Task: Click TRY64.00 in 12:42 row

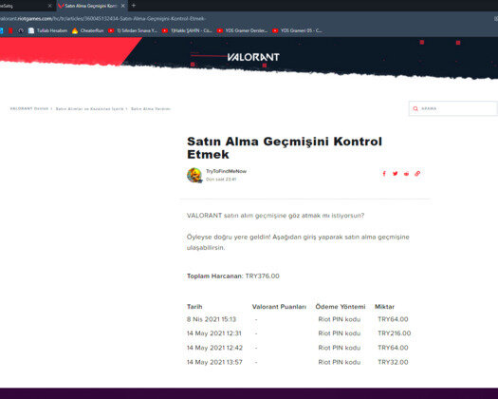Action: pyautogui.click(x=393, y=348)
